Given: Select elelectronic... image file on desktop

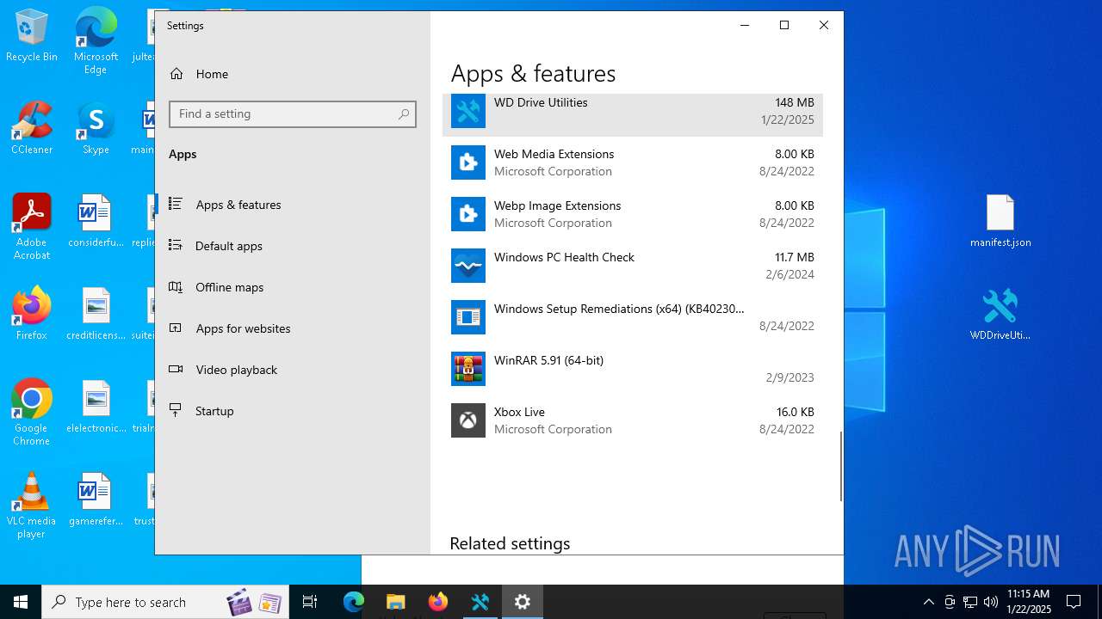Looking at the screenshot, I should point(96,407).
